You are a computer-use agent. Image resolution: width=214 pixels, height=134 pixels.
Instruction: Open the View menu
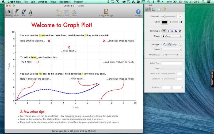(53, 2)
